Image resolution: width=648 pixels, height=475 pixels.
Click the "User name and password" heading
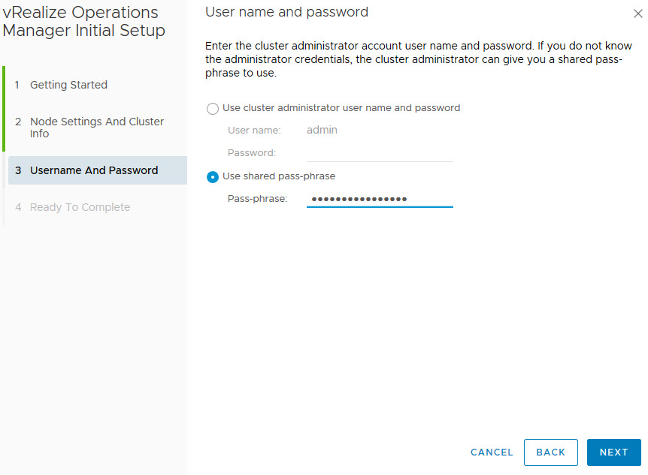point(286,12)
